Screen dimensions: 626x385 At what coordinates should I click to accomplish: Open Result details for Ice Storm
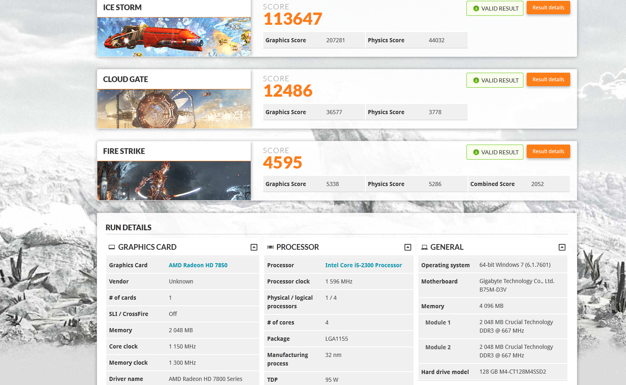[x=548, y=8]
